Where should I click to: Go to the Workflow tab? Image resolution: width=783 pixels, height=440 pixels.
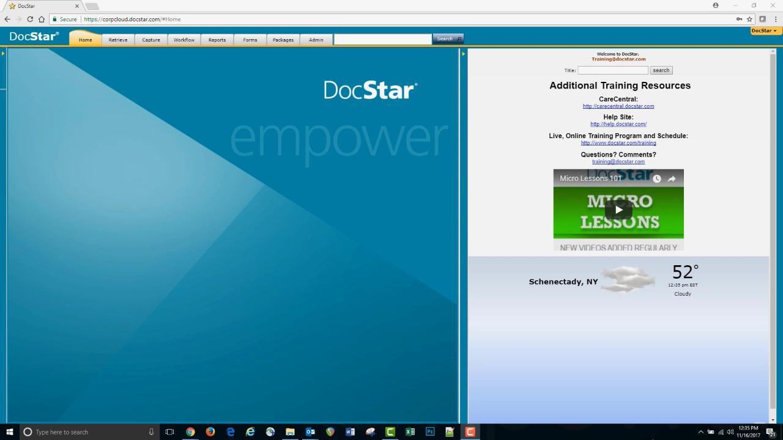(x=184, y=40)
